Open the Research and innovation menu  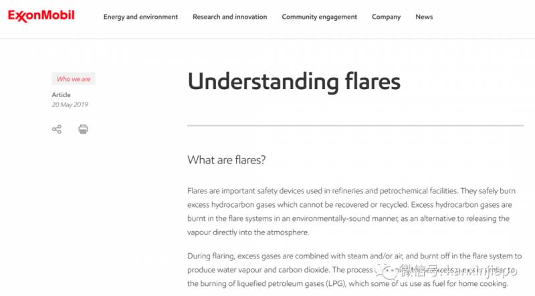tap(229, 17)
